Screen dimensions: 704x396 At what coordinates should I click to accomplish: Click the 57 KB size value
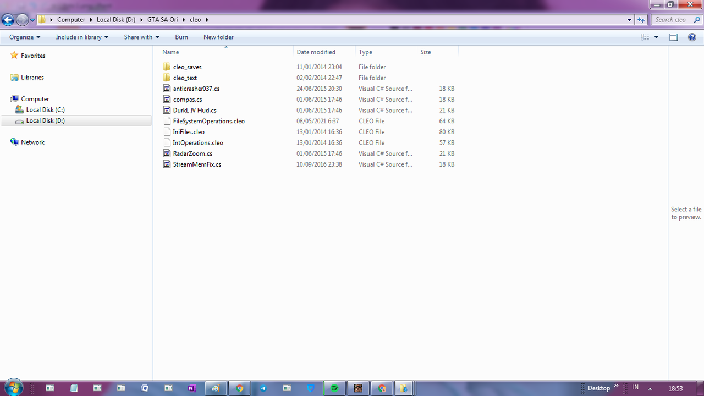point(447,142)
